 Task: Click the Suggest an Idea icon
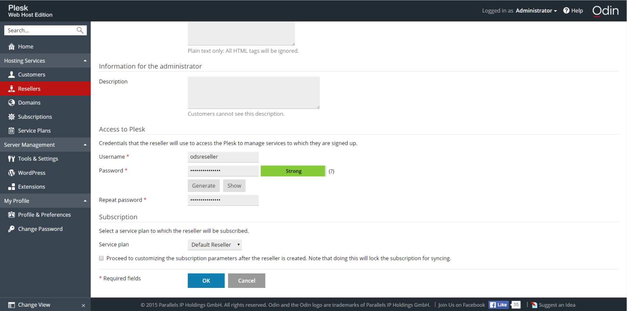pyautogui.click(x=534, y=305)
